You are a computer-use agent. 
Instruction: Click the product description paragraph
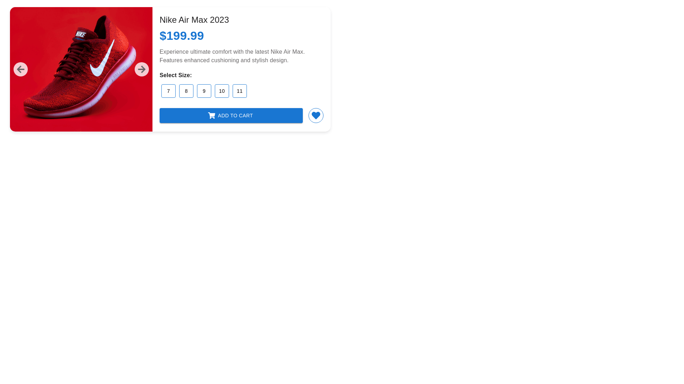[x=232, y=56]
